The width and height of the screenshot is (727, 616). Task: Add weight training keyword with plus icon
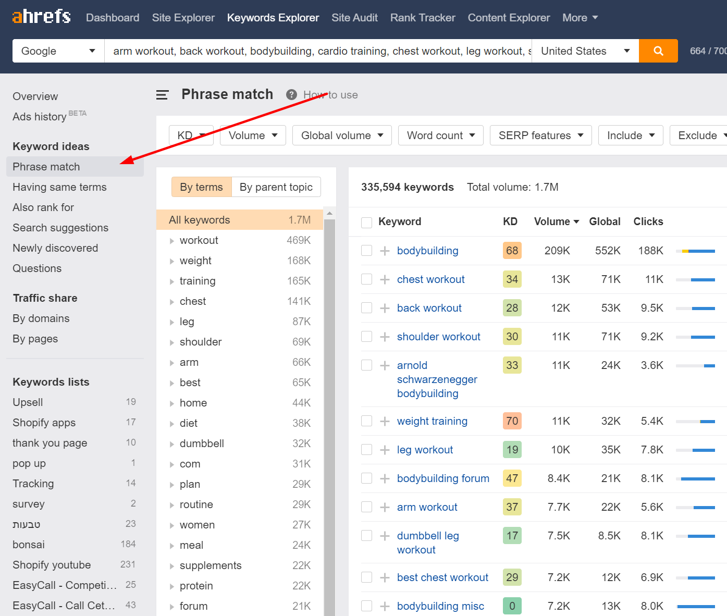(x=385, y=421)
